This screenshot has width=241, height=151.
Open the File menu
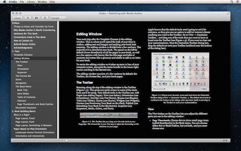point(22,2)
